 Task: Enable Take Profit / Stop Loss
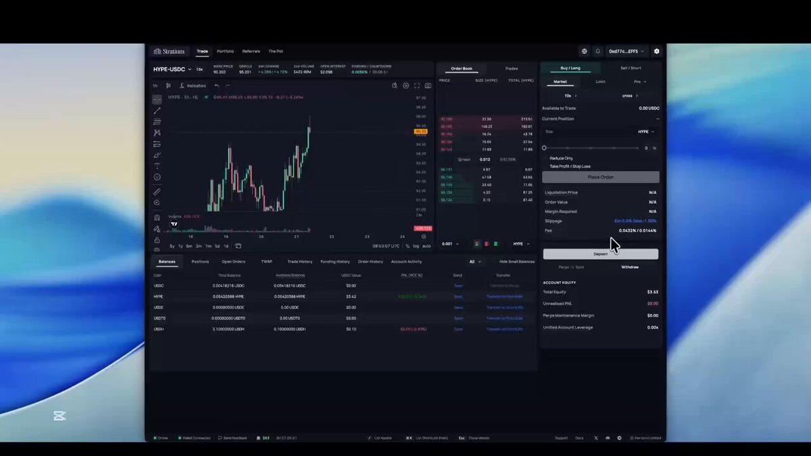tap(570, 166)
